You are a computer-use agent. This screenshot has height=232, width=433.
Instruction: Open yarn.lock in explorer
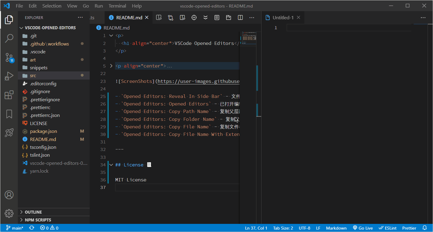click(54, 171)
